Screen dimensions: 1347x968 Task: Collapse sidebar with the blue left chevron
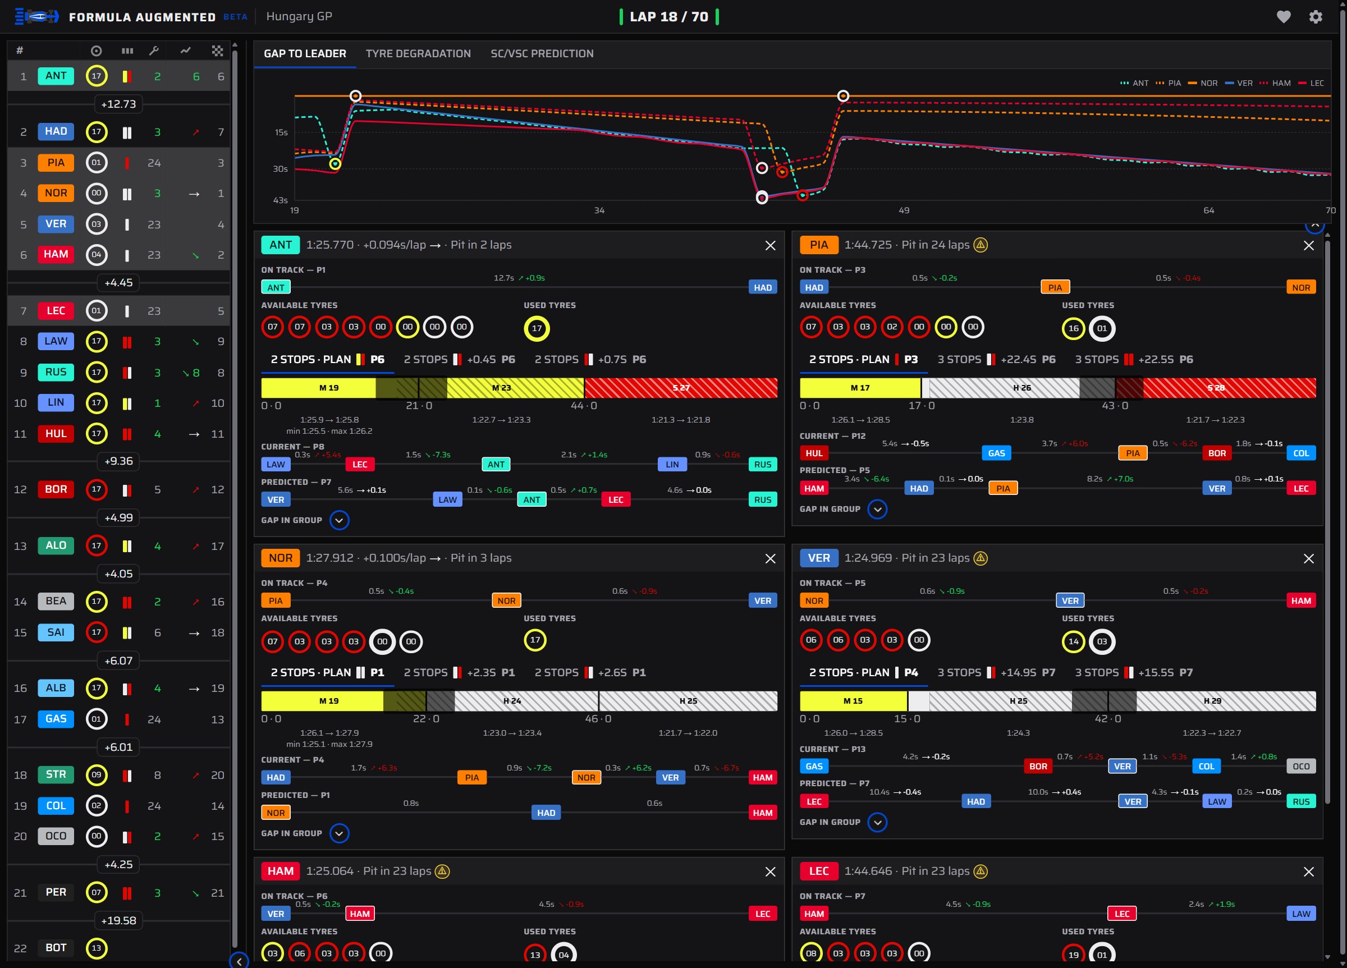[x=239, y=960]
